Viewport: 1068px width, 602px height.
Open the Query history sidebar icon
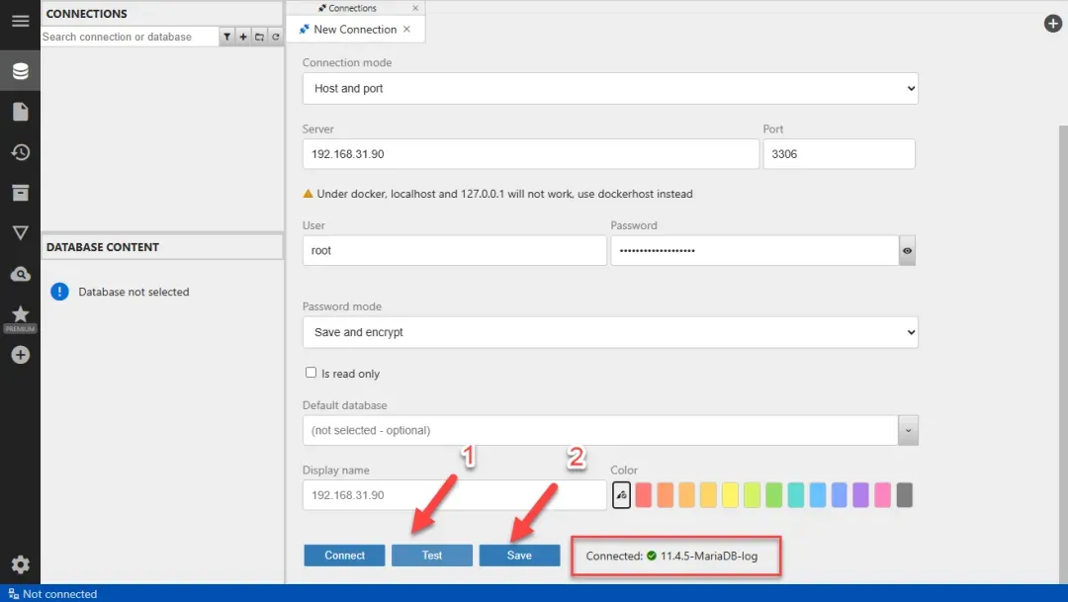point(20,152)
